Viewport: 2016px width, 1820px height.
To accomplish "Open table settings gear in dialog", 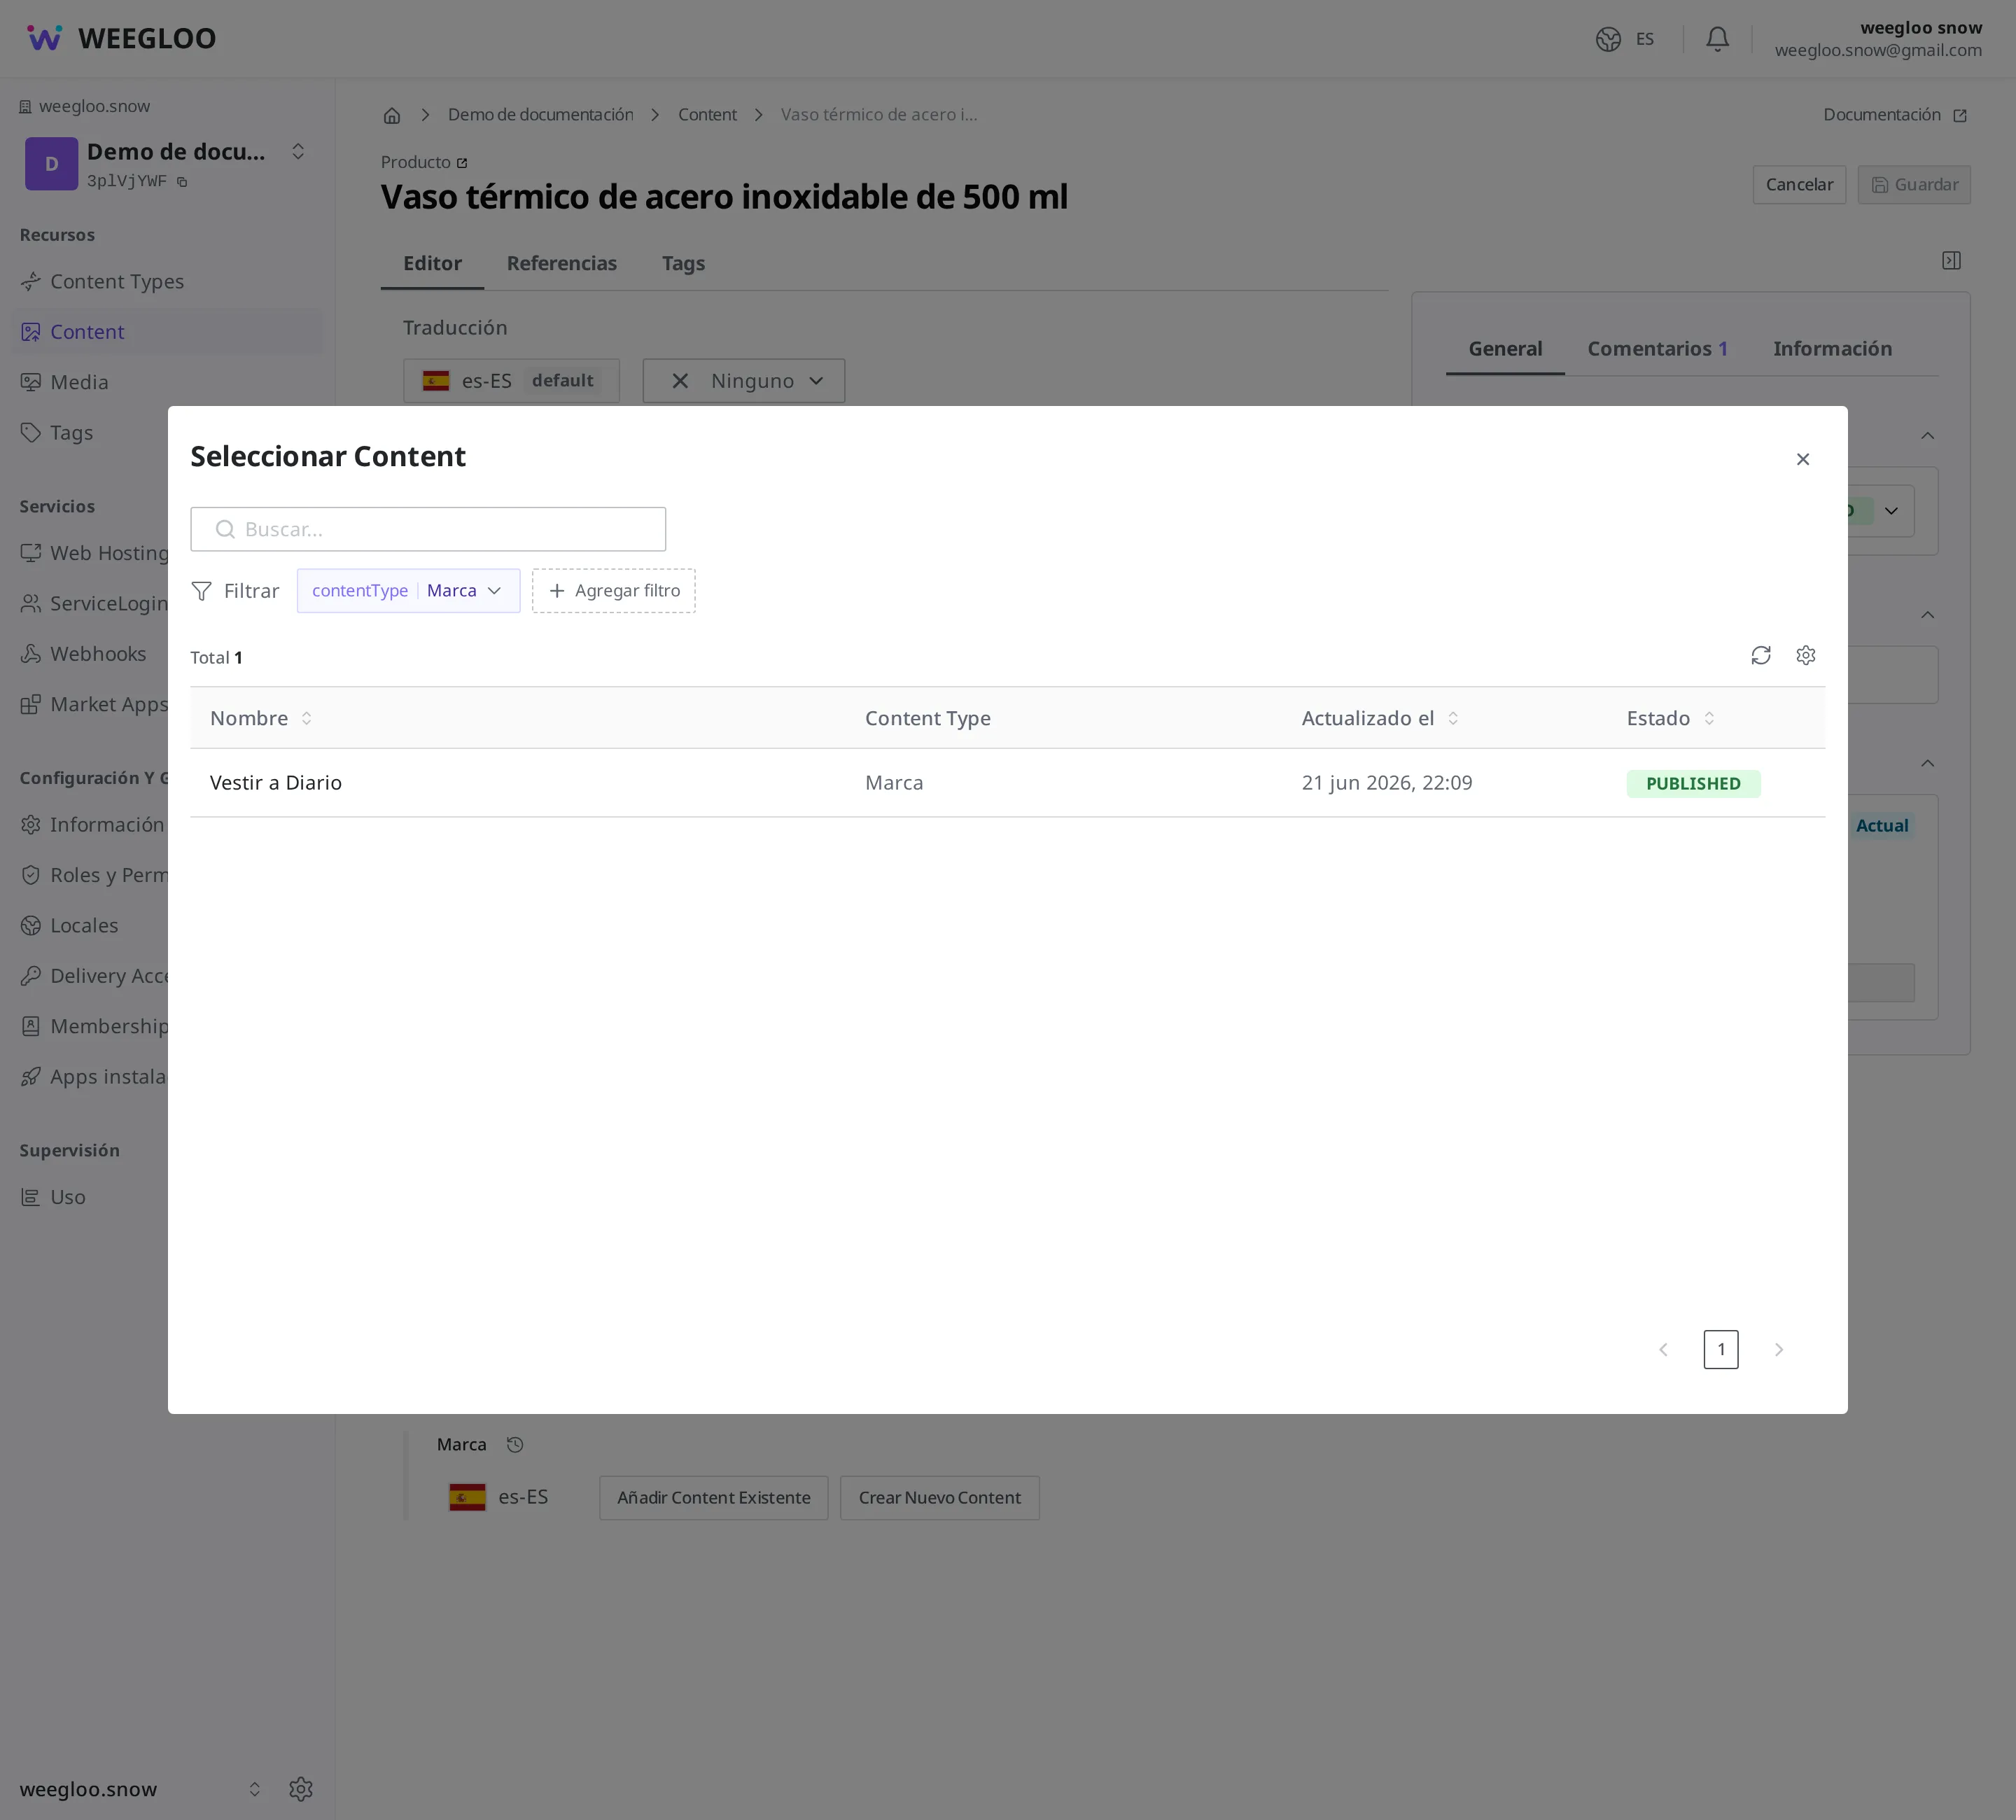I will pyautogui.click(x=1805, y=655).
